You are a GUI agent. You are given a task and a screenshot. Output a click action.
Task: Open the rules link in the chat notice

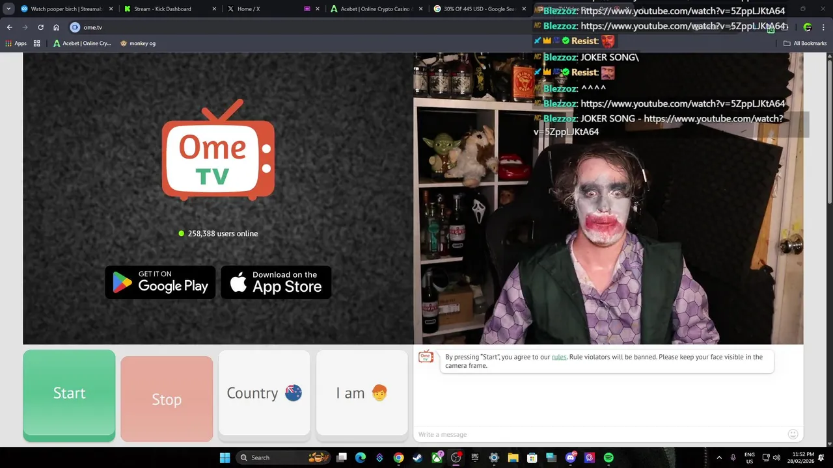(x=559, y=357)
